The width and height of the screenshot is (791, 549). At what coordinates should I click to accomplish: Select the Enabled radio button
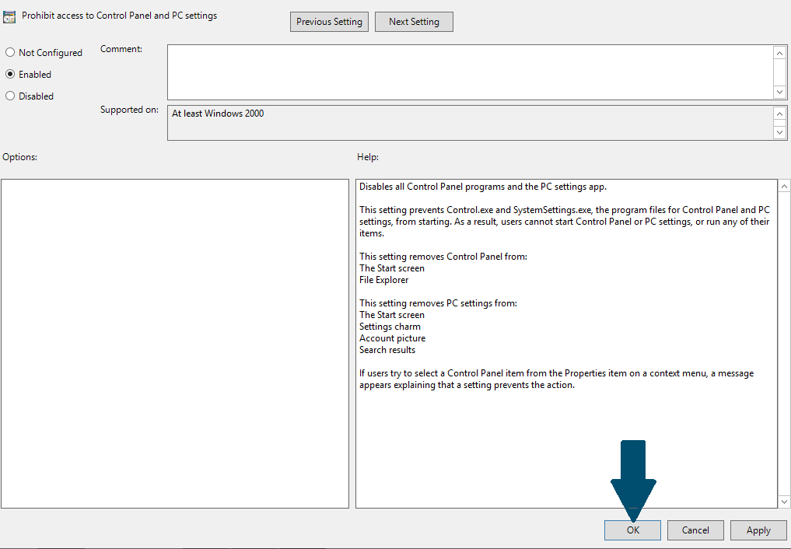pos(10,74)
